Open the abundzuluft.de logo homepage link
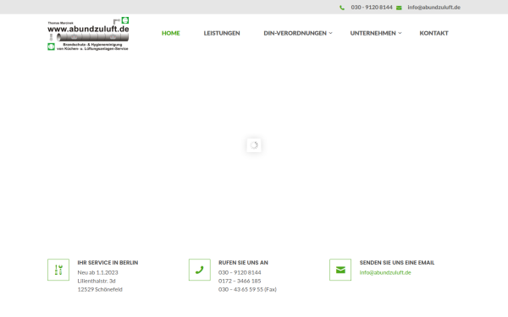 tap(88, 34)
